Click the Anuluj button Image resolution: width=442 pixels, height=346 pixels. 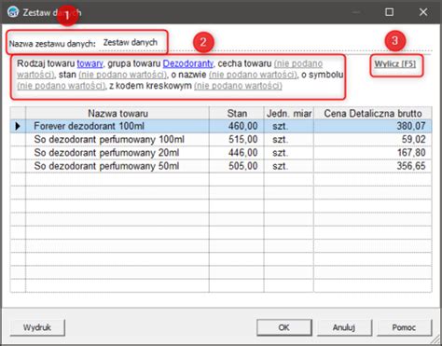(x=344, y=327)
